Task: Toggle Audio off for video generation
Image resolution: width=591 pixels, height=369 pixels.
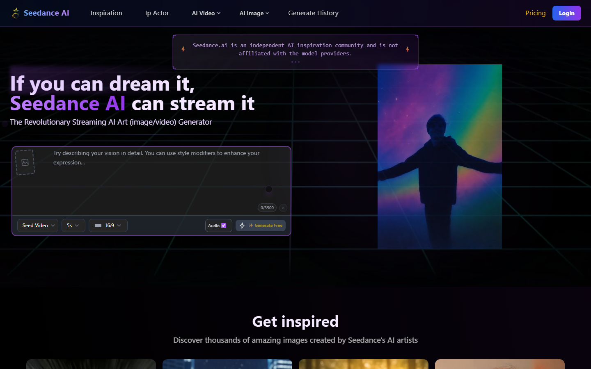Action: point(224,225)
